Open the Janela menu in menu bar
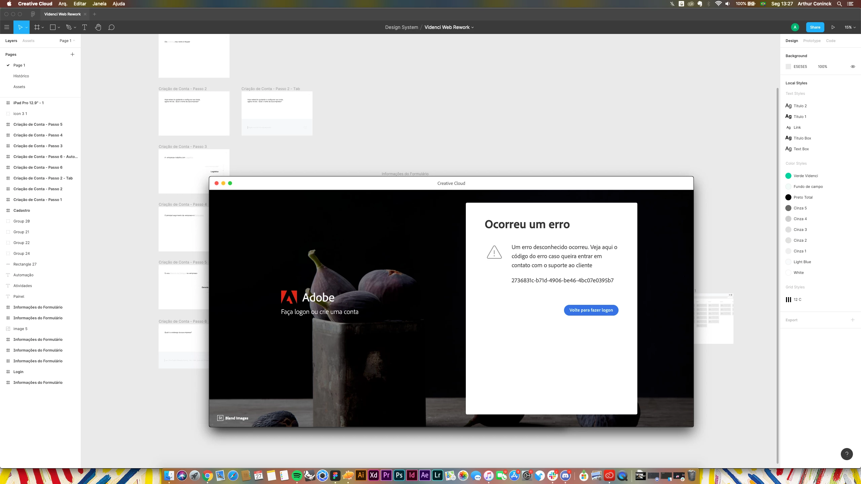This screenshot has width=861, height=484. [99, 4]
